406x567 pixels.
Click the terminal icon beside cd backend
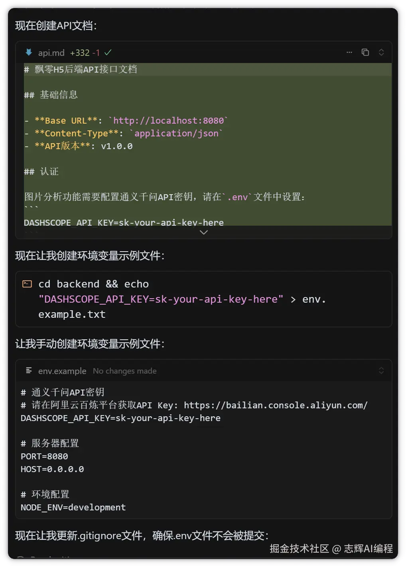pyautogui.click(x=27, y=284)
